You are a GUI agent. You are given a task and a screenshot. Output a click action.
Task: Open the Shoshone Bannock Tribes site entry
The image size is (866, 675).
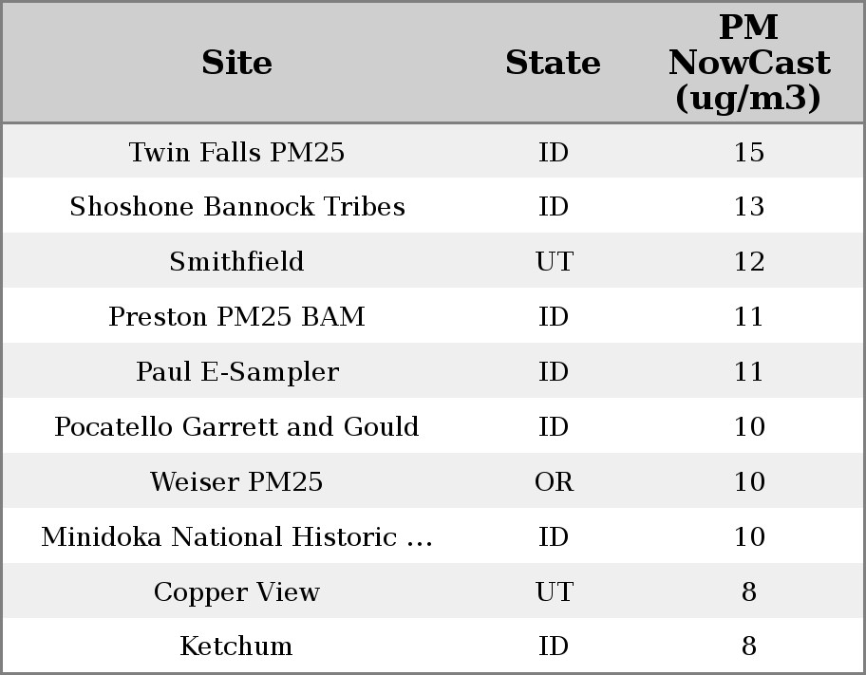(x=236, y=207)
